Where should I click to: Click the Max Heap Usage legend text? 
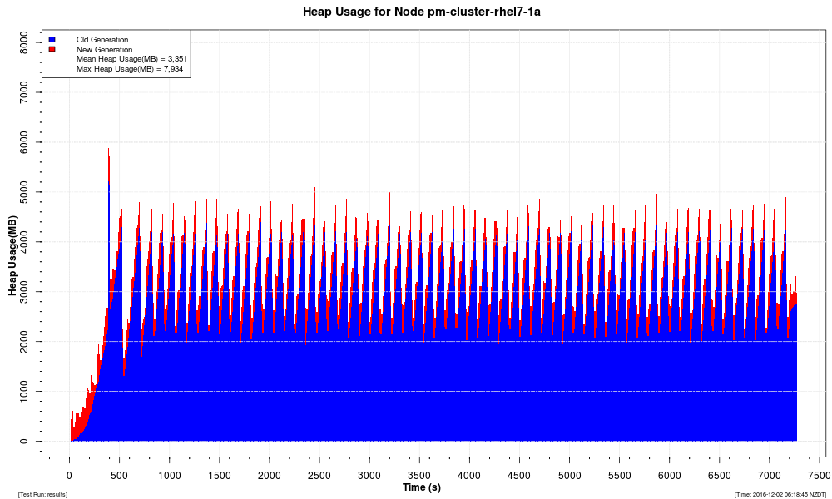click(129, 69)
